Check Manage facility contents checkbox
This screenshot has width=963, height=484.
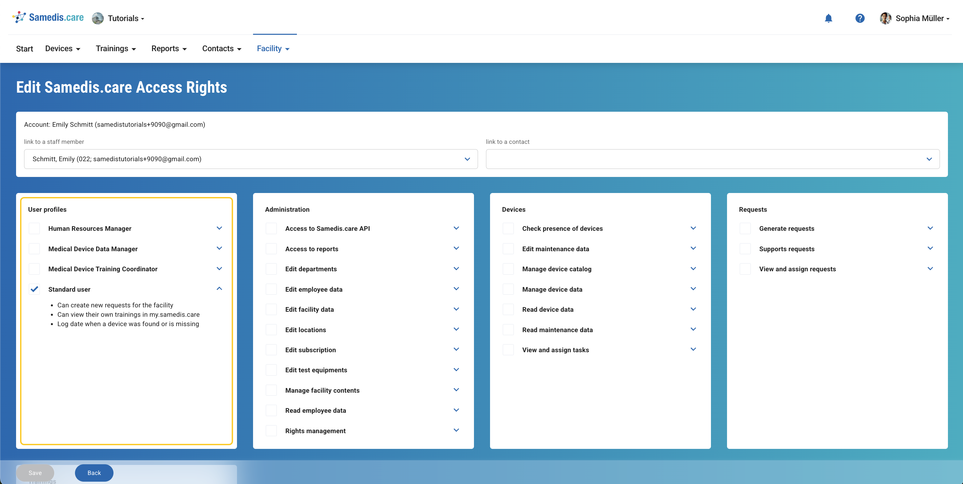tap(271, 390)
